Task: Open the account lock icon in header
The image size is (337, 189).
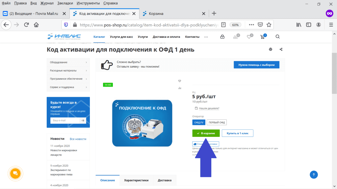Action: coord(222,37)
